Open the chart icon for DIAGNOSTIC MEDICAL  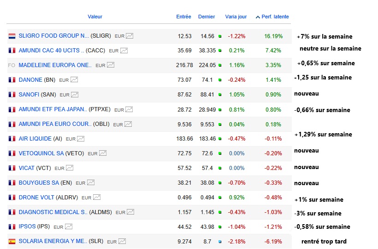point(130,212)
